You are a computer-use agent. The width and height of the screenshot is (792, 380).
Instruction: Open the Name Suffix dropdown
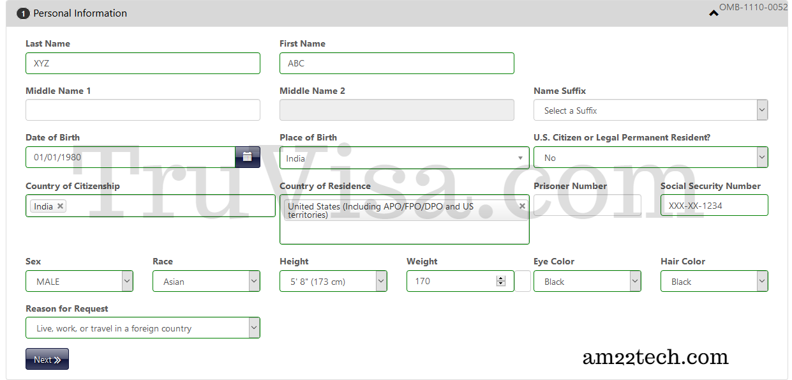650,110
